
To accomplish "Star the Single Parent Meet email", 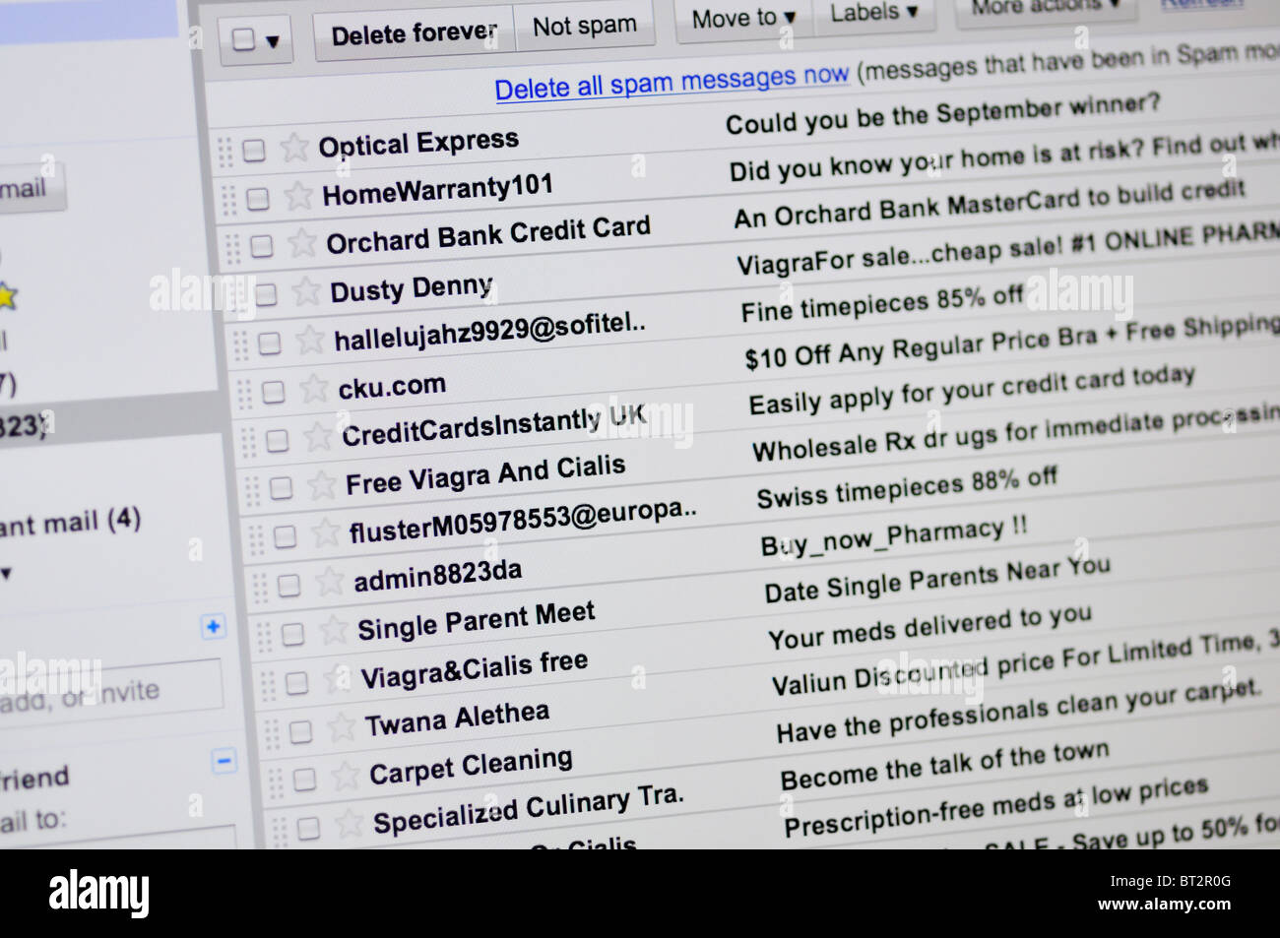I will tap(333, 630).
